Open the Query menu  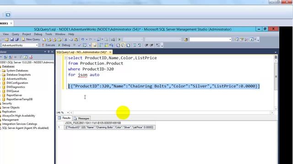point(16,34)
